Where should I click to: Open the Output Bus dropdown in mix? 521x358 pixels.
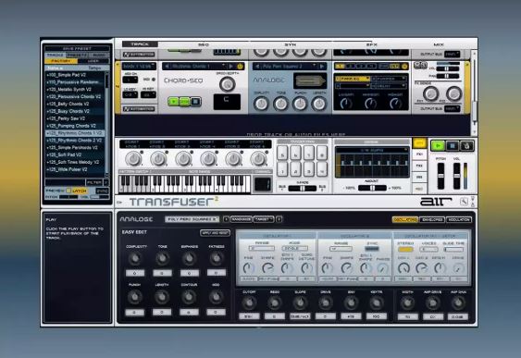(x=453, y=108)
